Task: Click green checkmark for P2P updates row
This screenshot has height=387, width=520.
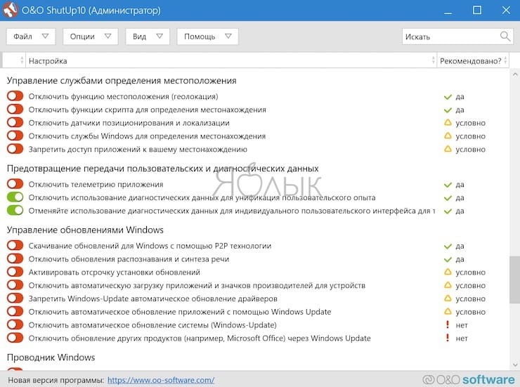Action: point(448,247)
